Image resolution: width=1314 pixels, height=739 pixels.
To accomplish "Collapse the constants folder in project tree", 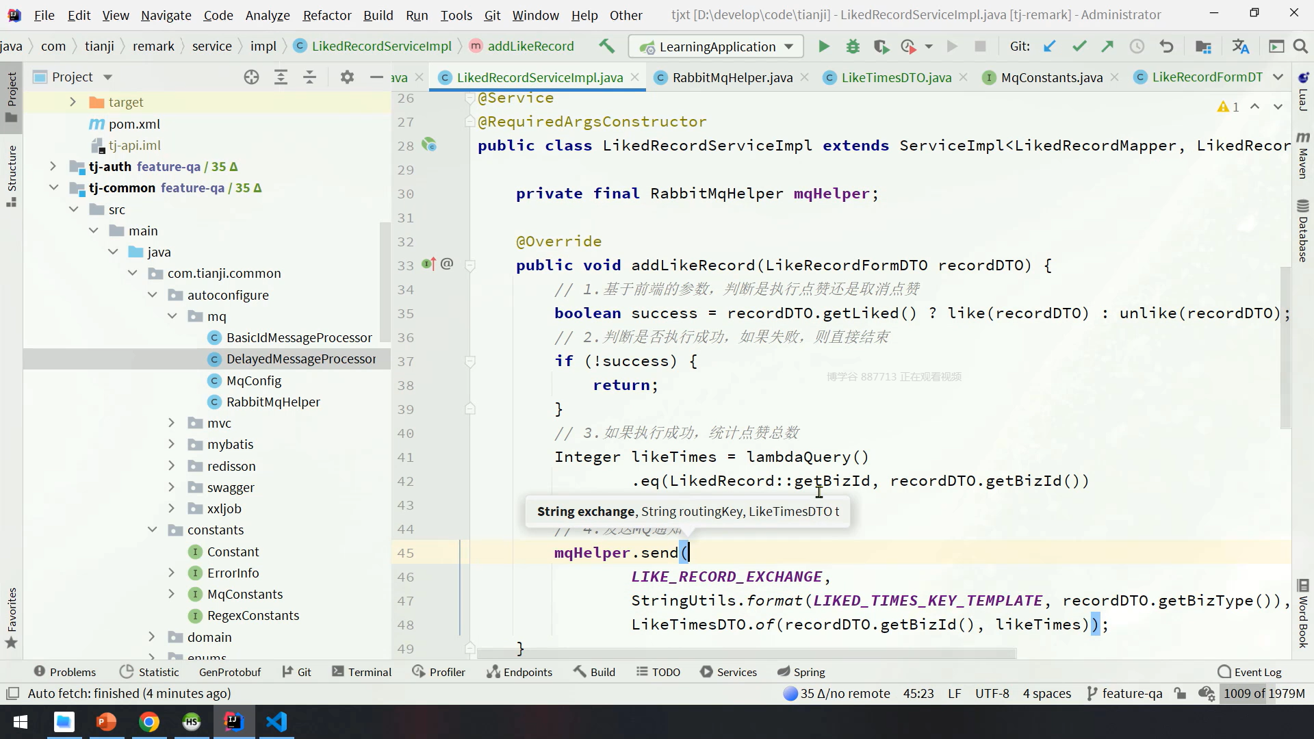I will point(152,530).
